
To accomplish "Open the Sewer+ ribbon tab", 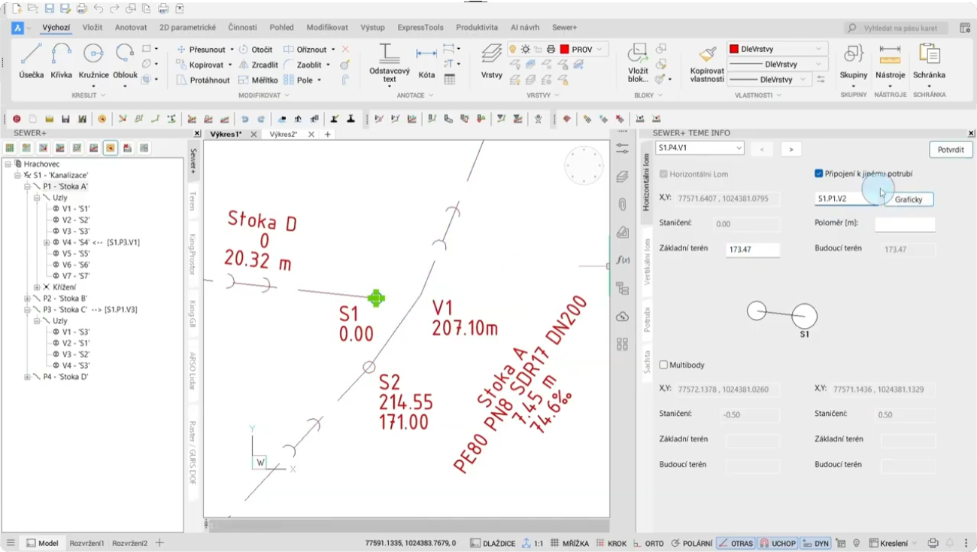I will point(564,27).
